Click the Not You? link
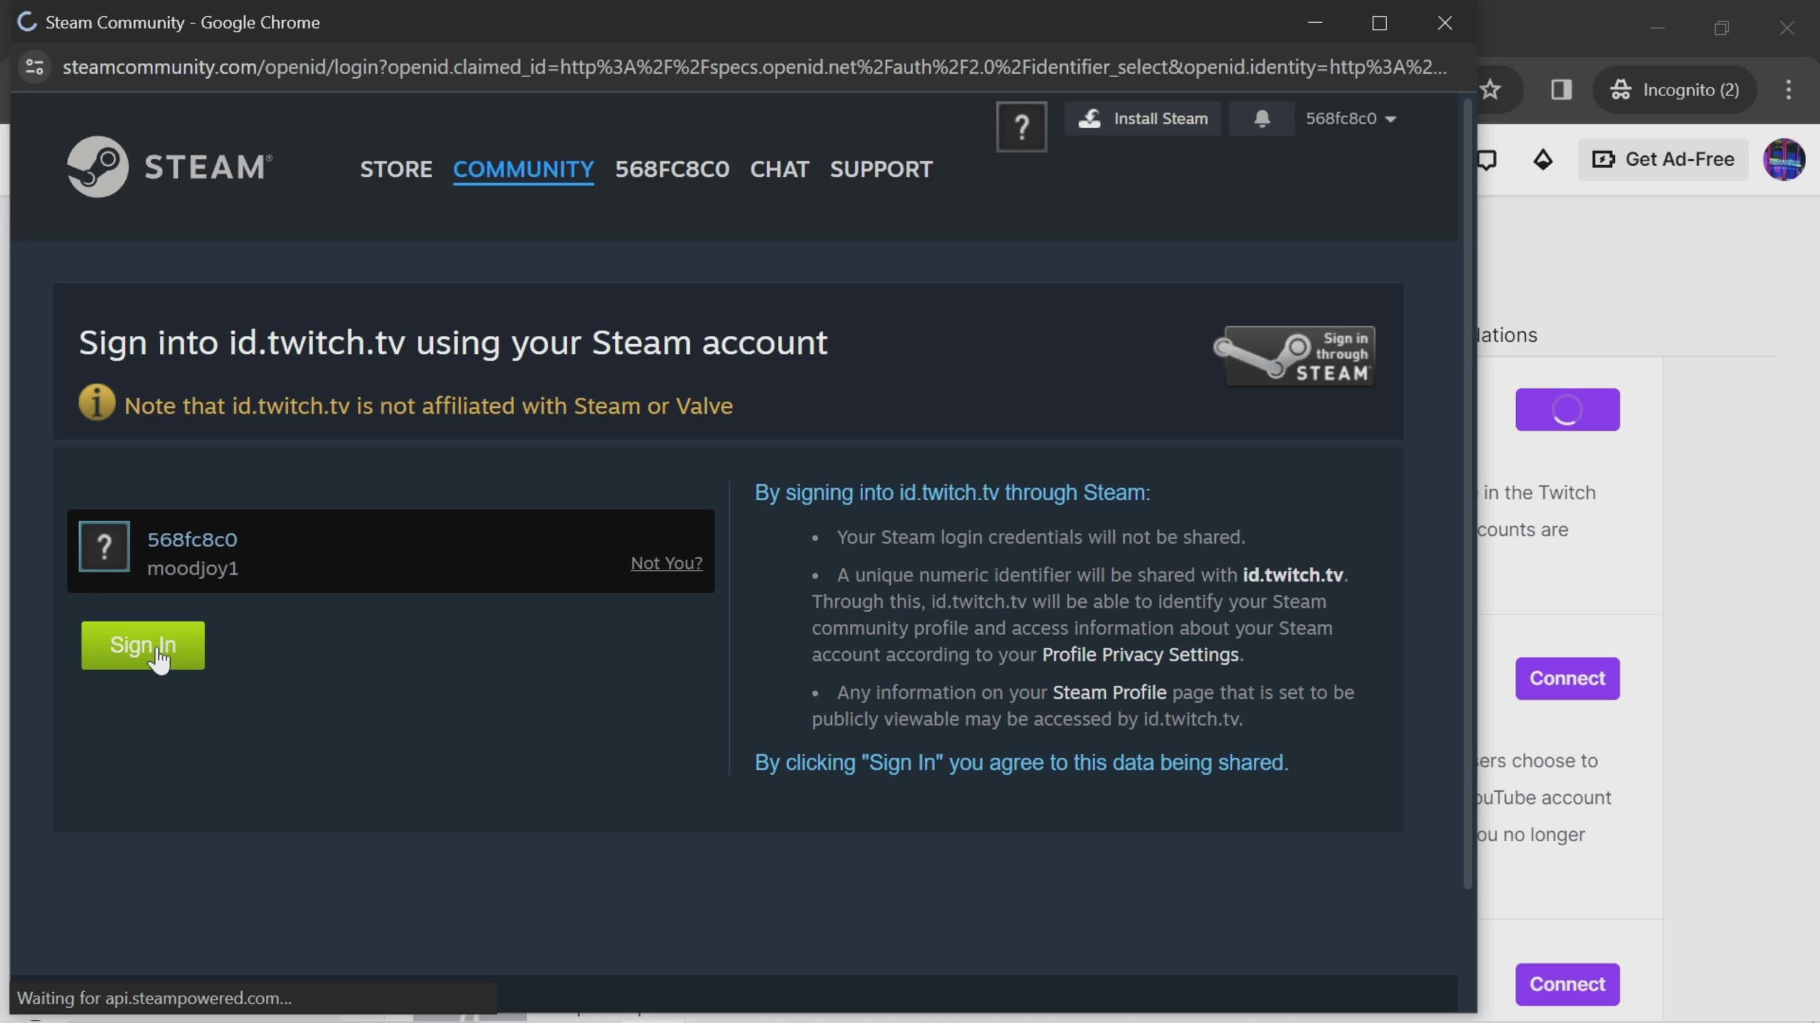Screen dimensions: 1820x1023 pyautogui.click(x=666, y=563)
